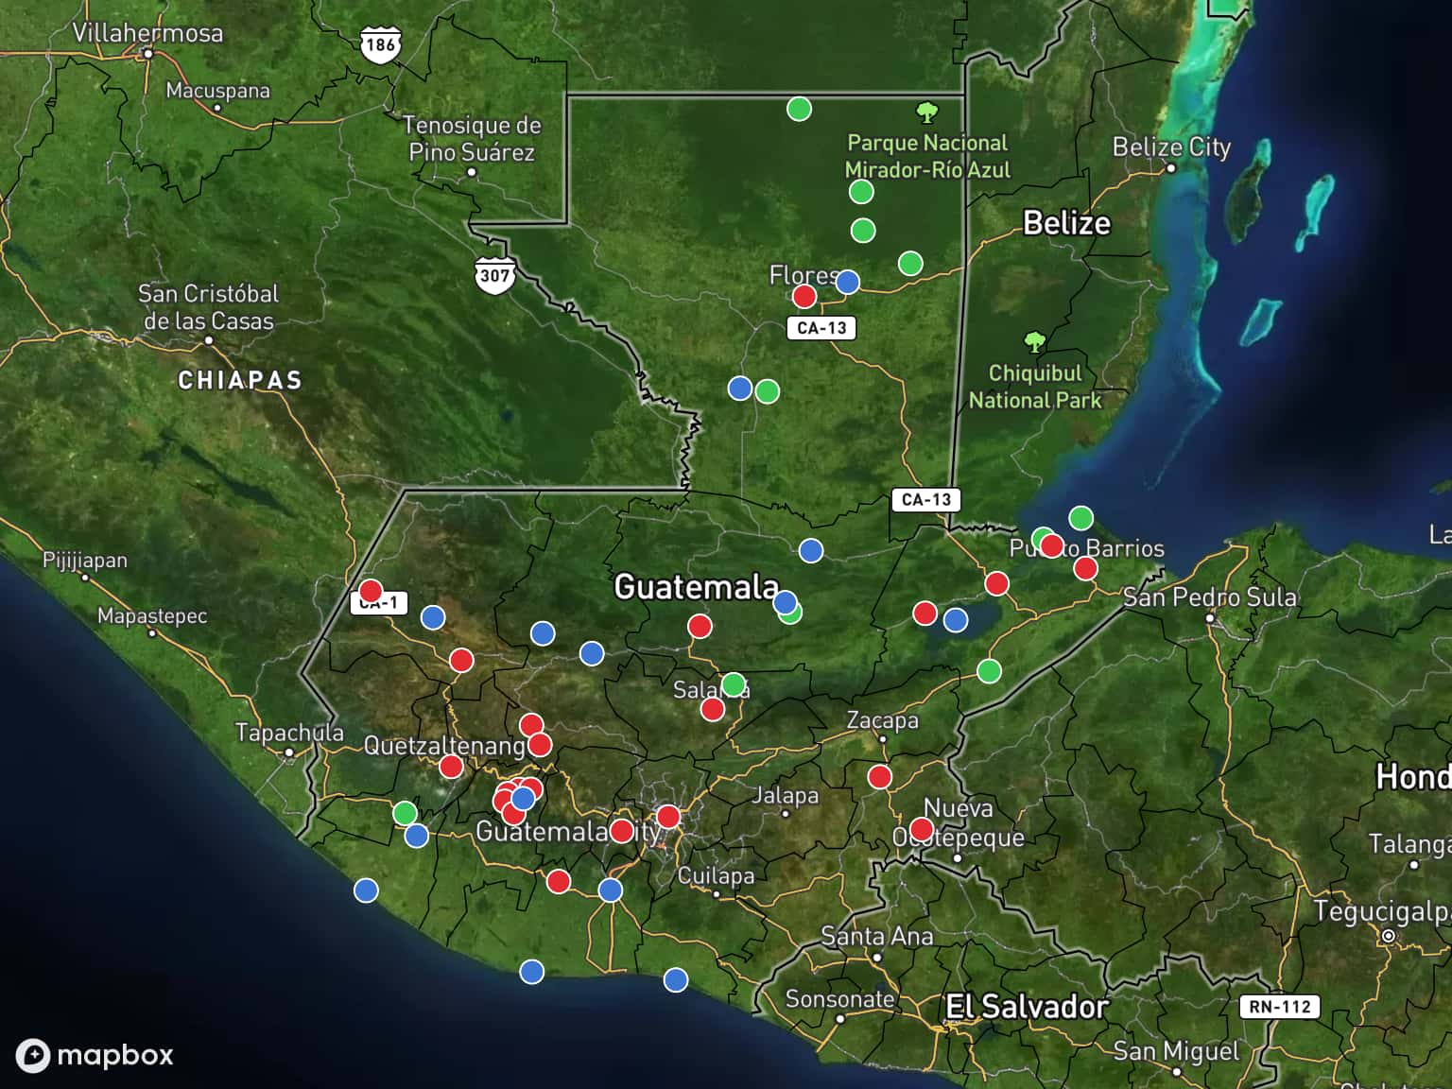The width and height of the screenshot is (1452, 1089).
Task: Open the Mapbox logo link
Action: point(95,1055)
